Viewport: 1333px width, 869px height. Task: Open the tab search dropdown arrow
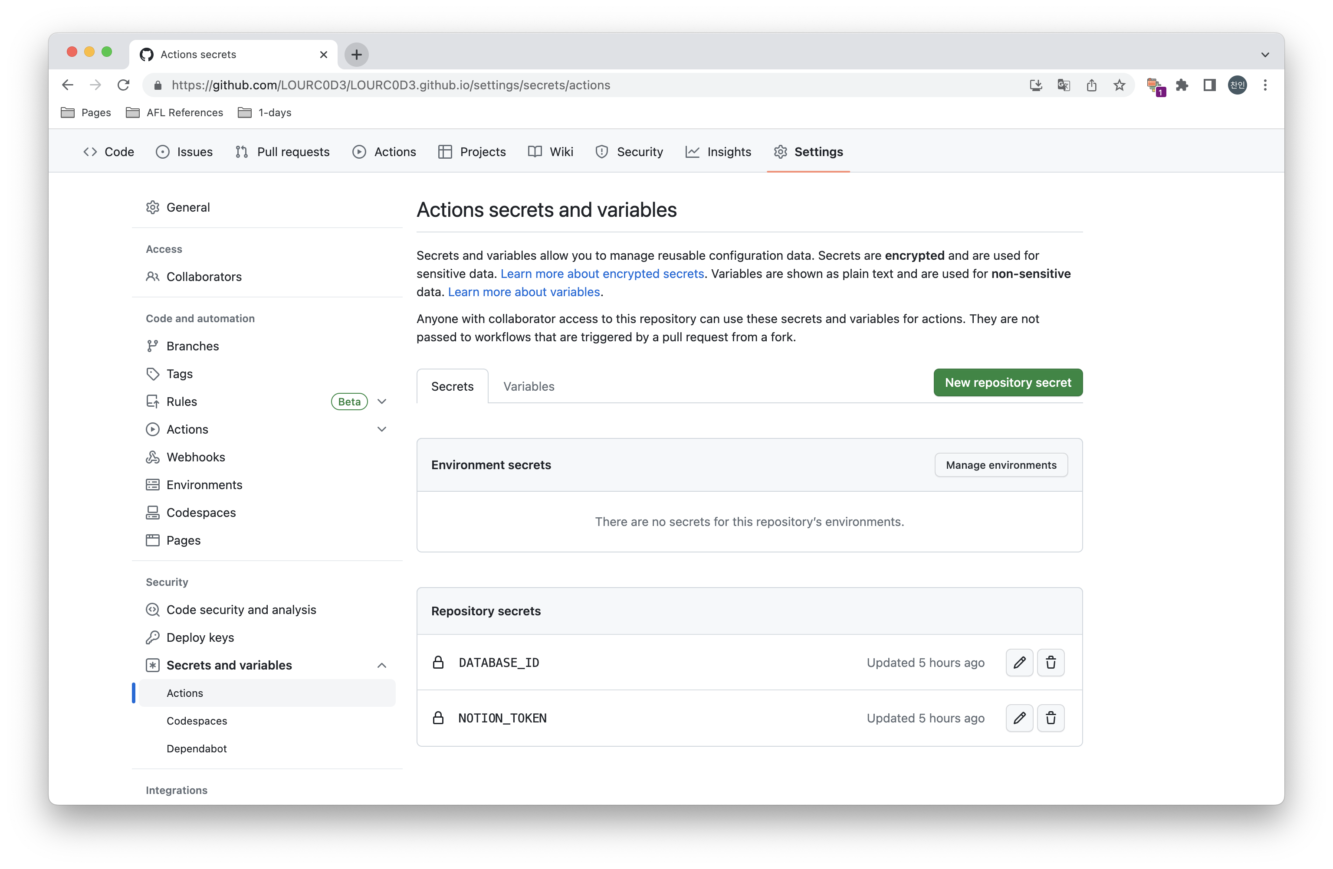tap(1265, 55)
